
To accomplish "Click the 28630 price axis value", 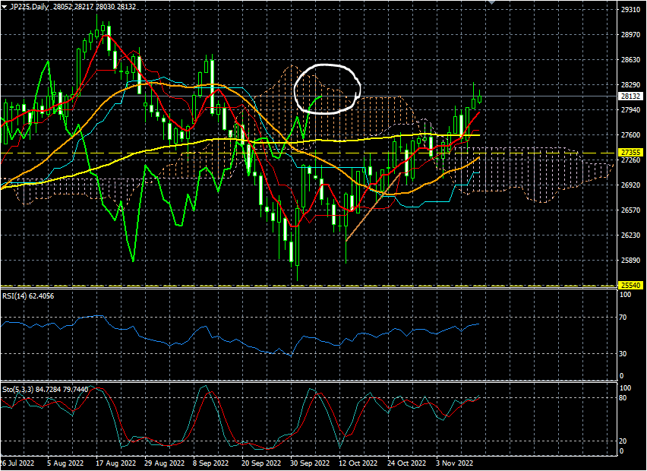I will pos(630,60).
